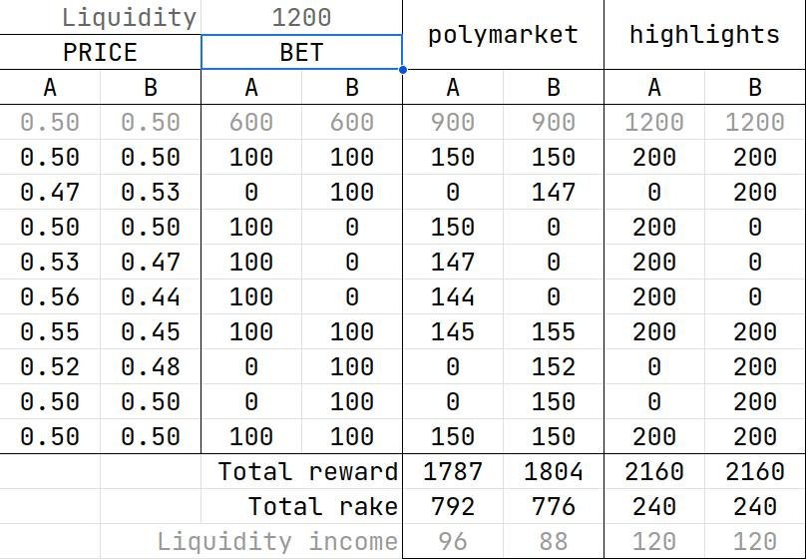Select the polymarket header cell
This screenshot has height=559, width=806.
pos(503,35)
